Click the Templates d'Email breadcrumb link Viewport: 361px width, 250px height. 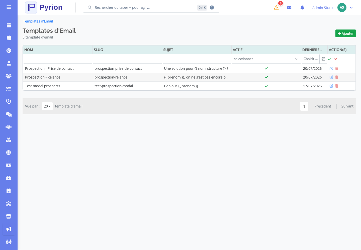tap(38, 21)
